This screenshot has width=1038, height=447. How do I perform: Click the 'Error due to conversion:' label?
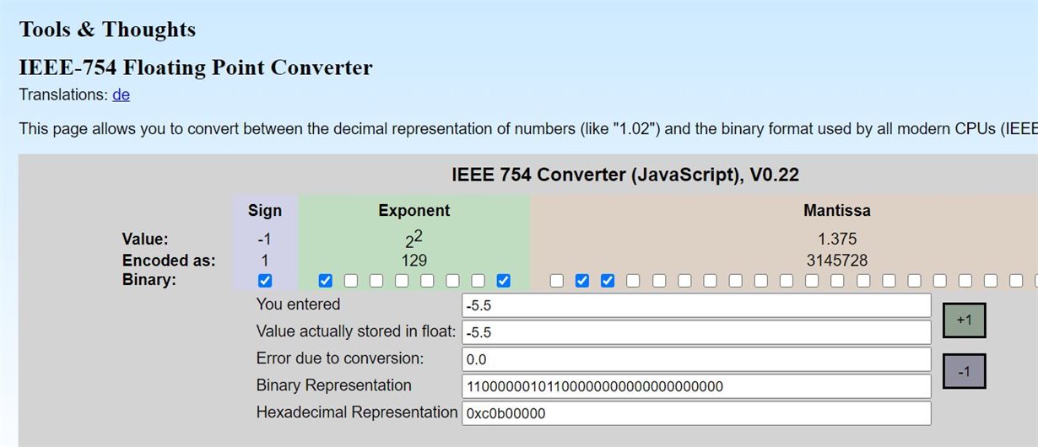(340, 358)
